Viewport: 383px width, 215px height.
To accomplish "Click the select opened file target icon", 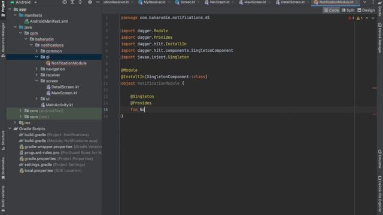I will coord(65,2).
